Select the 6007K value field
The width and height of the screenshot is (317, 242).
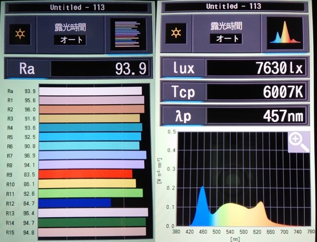tap(256, 91)
